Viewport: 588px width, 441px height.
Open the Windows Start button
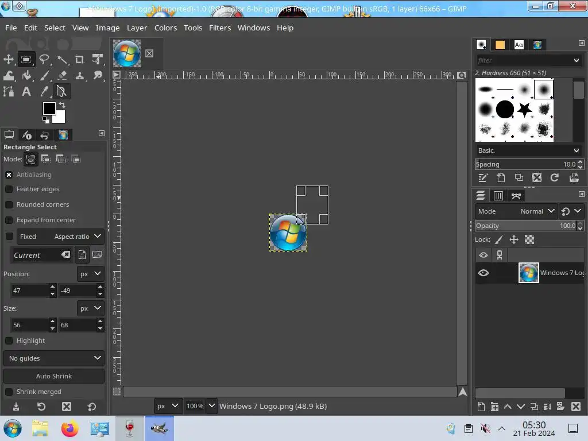pos(13,428)
